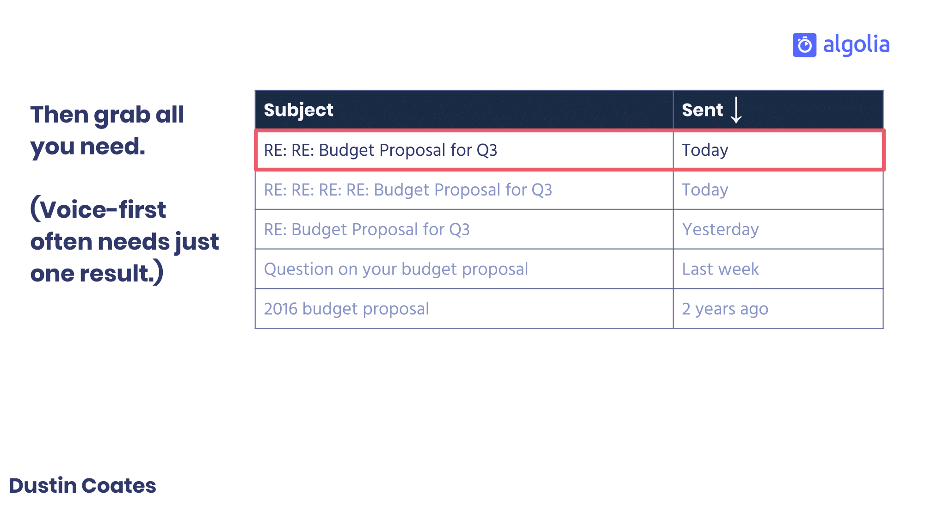
Task: Click the 2 years ago date cell
Action: point(725,309)
